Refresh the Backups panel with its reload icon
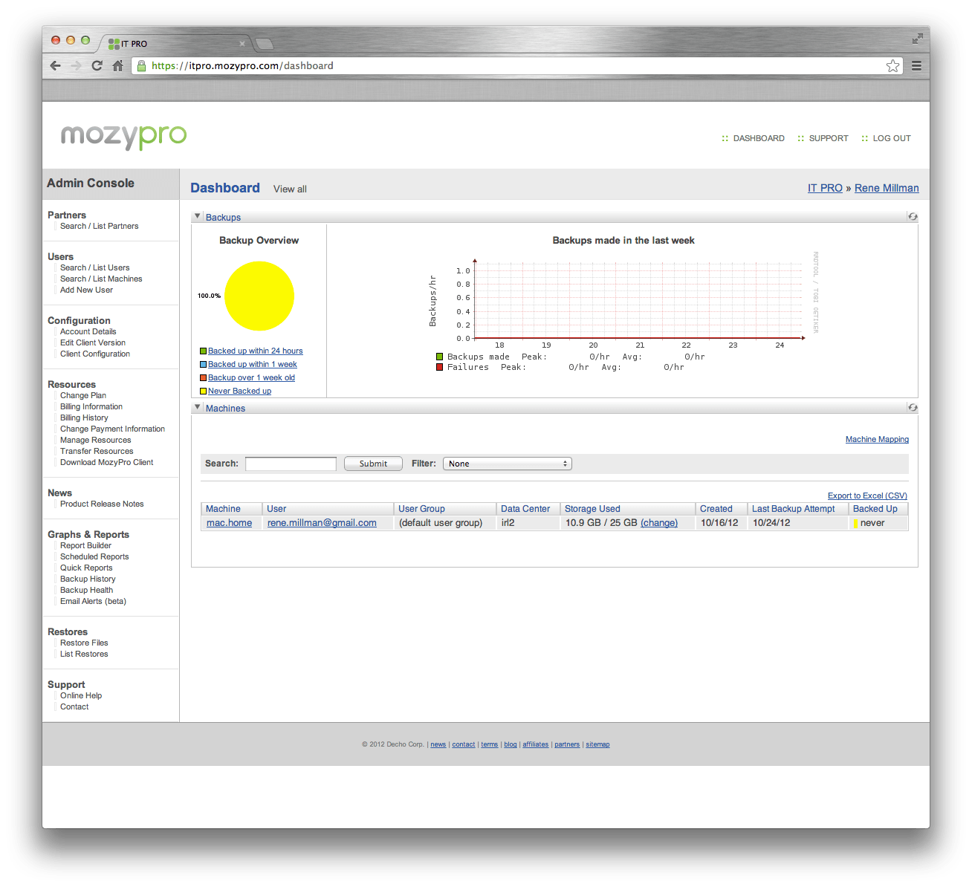Viewport: 972px width, 887px height. (x=913, y=217)
